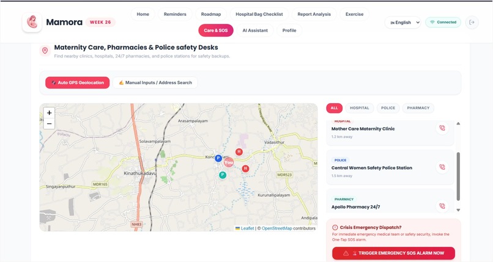Viewport: 493px width, 262px height.
Task: Trigger Emergency SOS Alarm Now button
Action: coord(393,253)
